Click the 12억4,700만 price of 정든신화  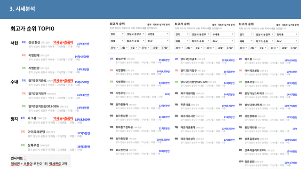(x=291, y=163)
